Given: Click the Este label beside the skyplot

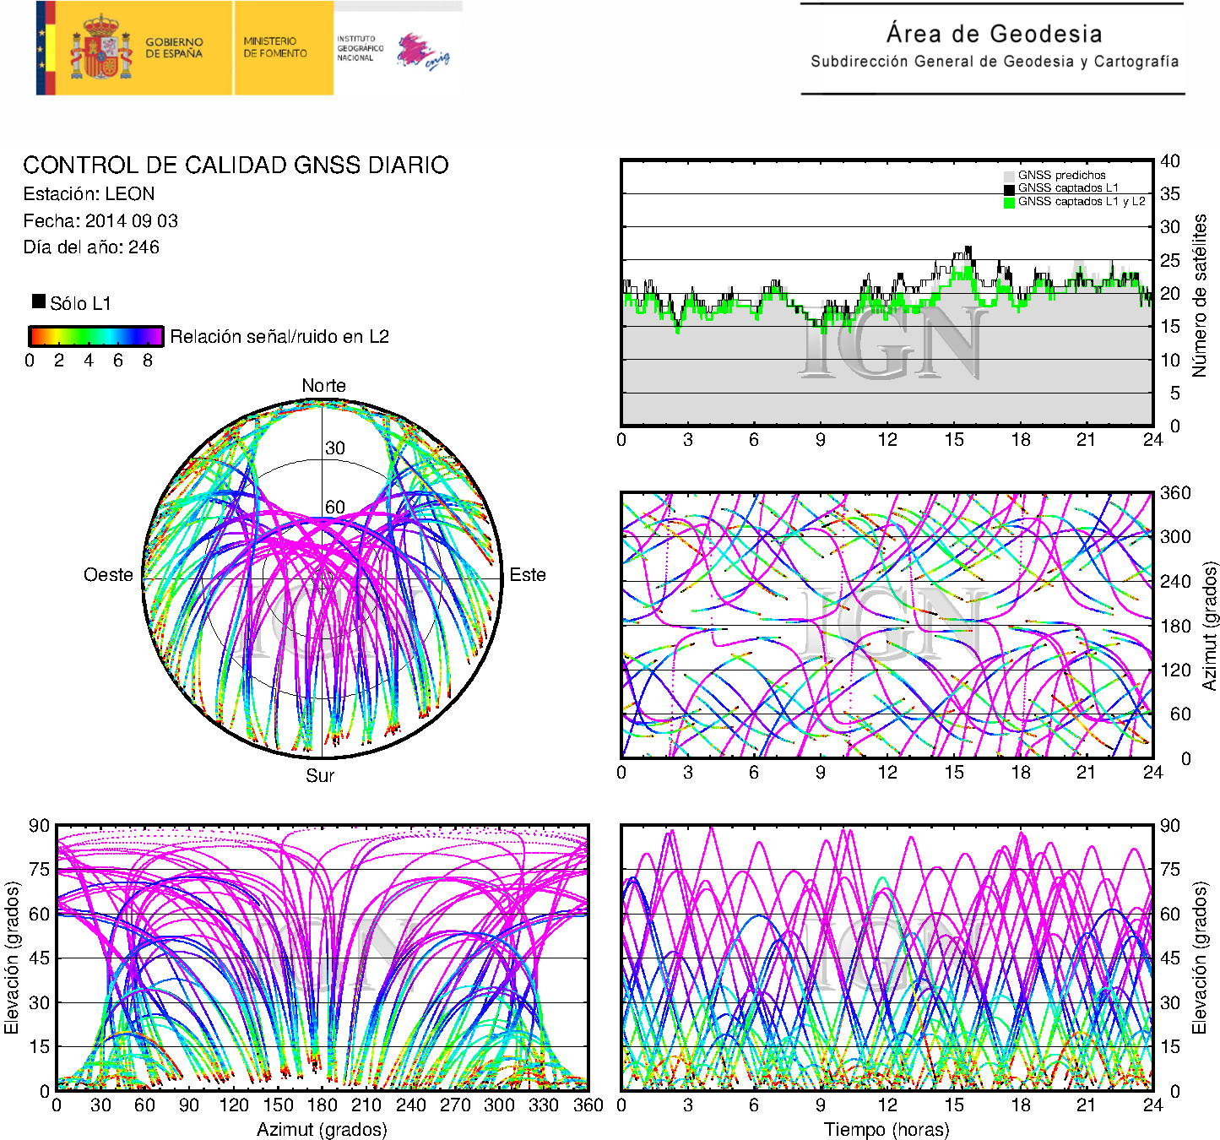Looking at the screenshot, I should pyautogui.click(x=528, y=575).
